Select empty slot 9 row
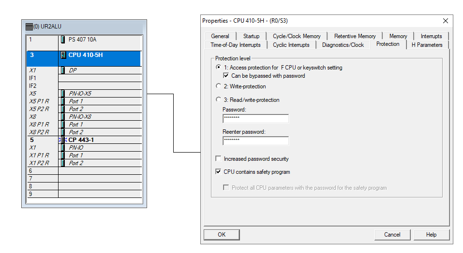The image size is (463, 253). tap(84, 194)
